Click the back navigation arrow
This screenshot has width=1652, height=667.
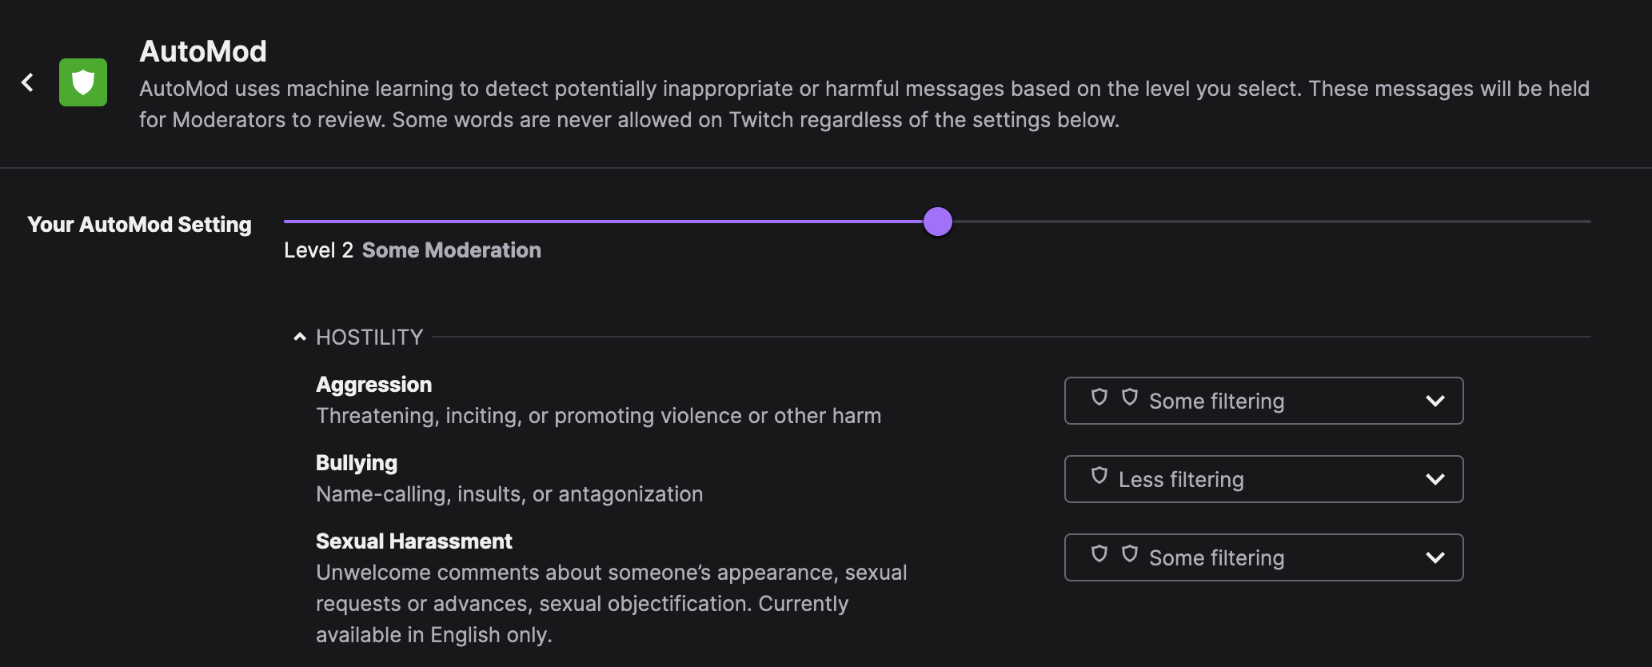(x=26, y=82)
